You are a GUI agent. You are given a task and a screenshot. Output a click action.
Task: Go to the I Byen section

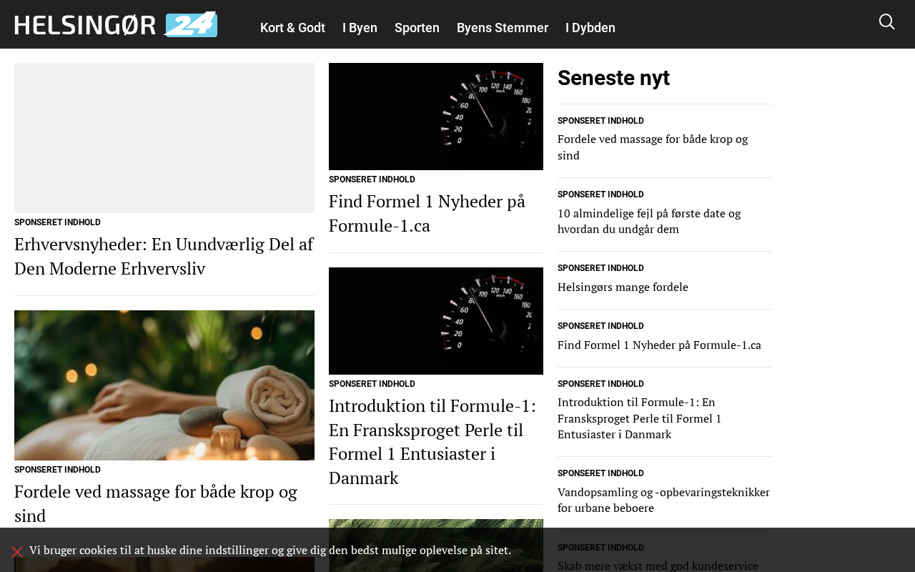[360, 28]
